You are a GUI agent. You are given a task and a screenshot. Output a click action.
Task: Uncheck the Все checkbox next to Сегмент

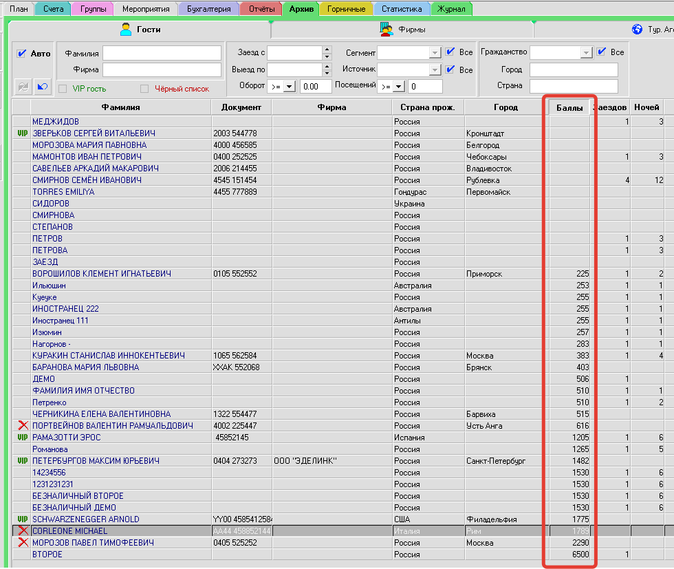pyautogui.click(x=450, y=52)
